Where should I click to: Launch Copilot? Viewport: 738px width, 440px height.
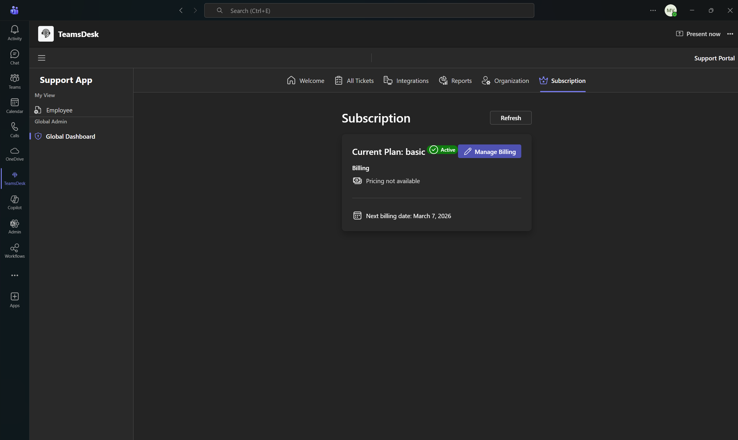pyautogui.click(x=14, y=202)
